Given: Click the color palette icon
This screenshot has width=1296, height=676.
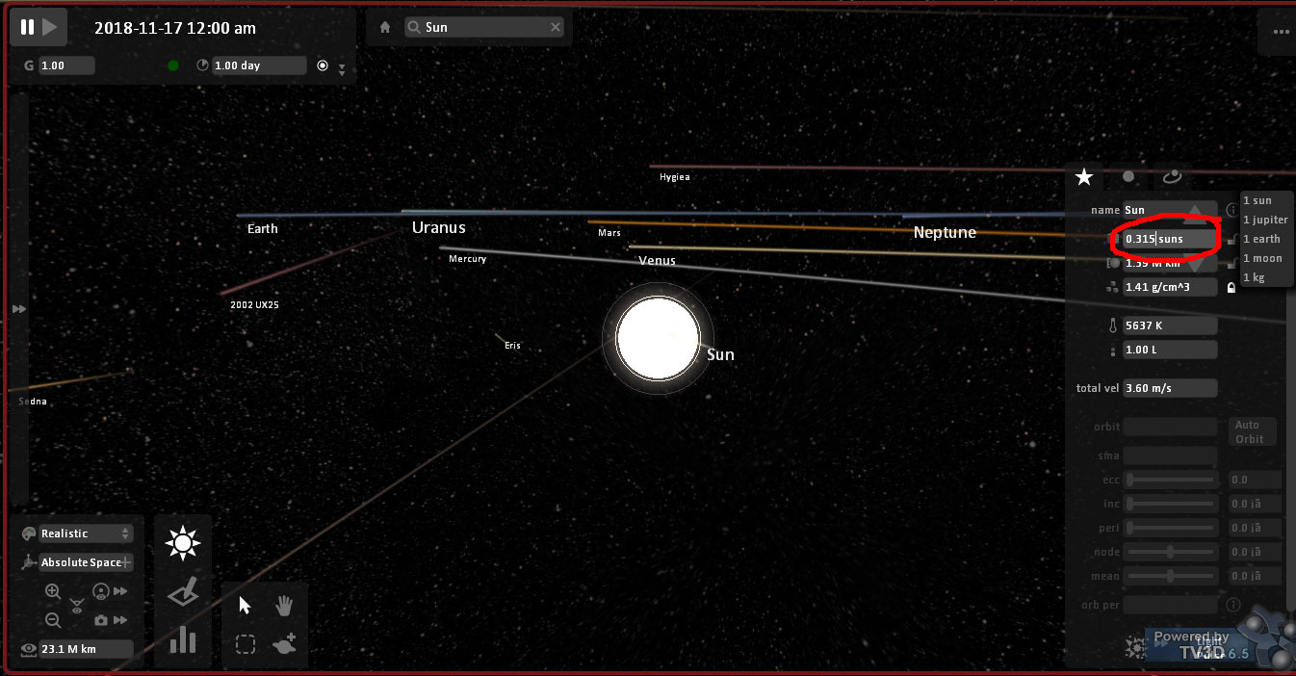Looking at the screenshot, I should (27, 533).
